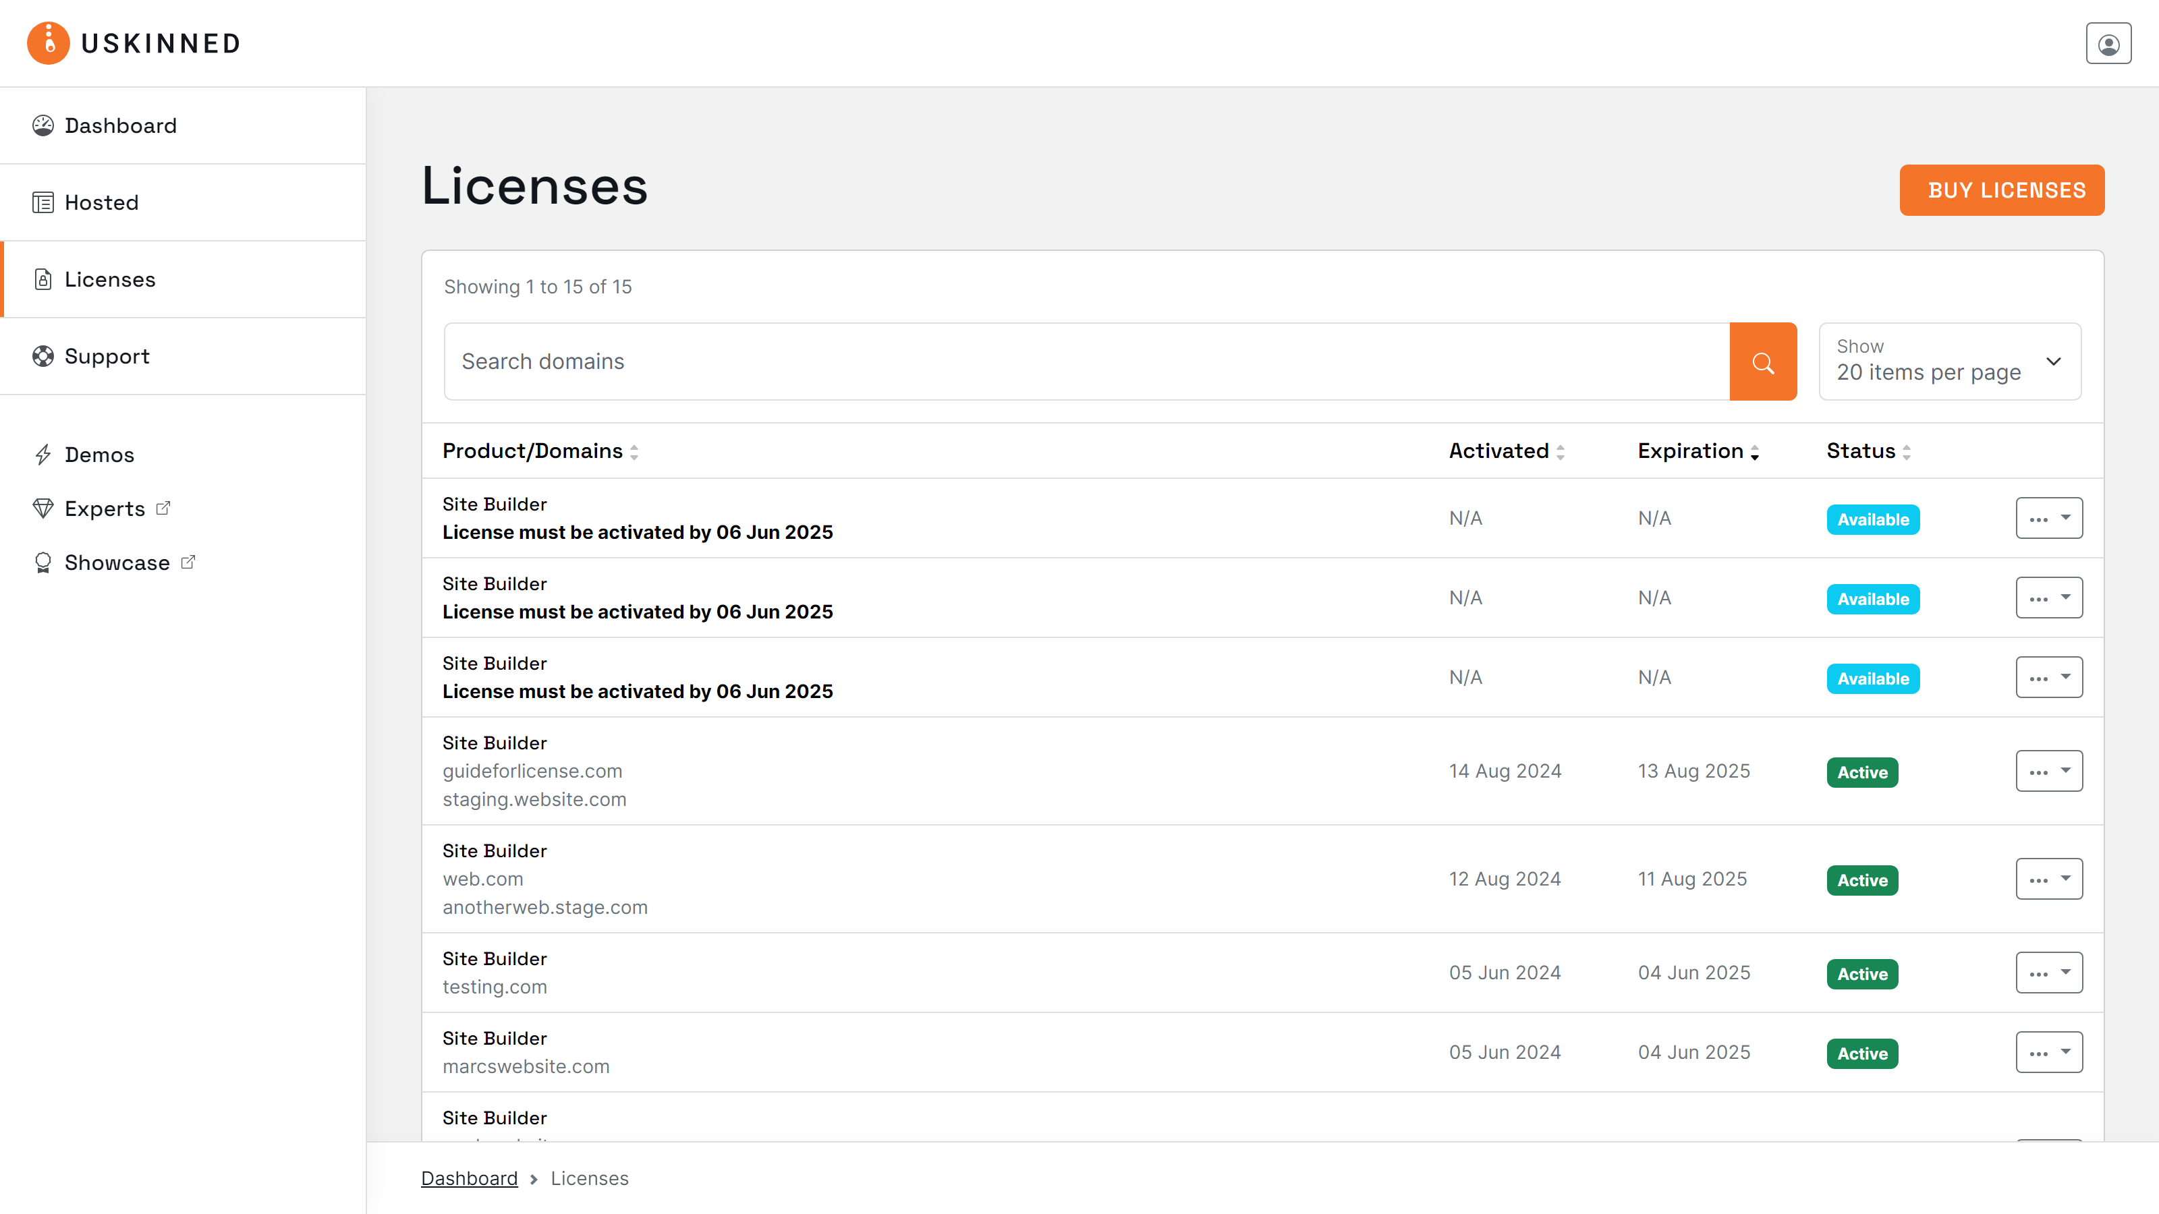Click the Experts diamond icon
The image size is (2159, 1214).
coord(44,508)
